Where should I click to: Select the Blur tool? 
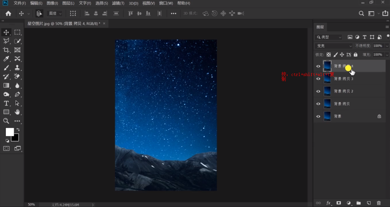[17, 85]
